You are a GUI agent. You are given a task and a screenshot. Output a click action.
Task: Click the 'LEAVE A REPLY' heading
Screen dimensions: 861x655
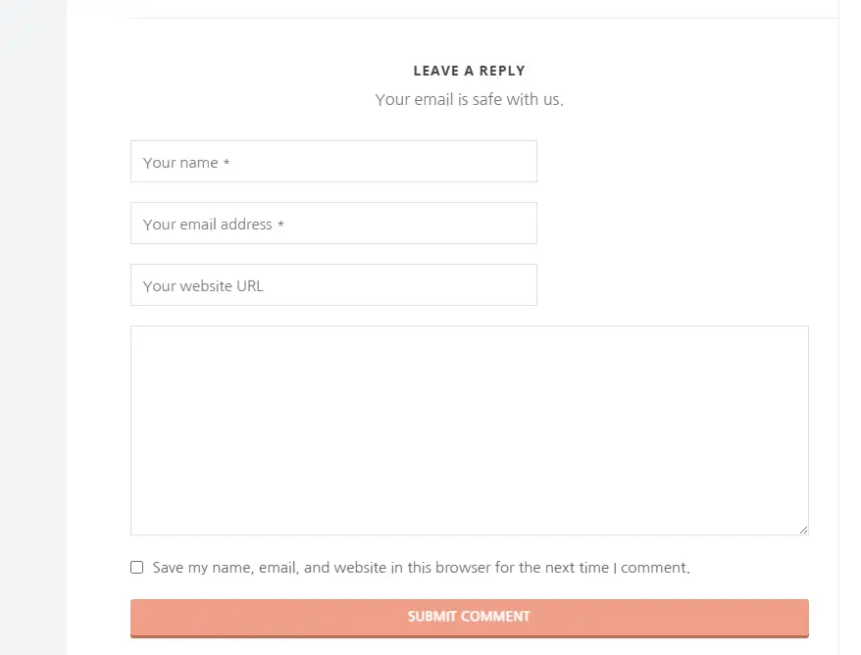pos(470,71)
